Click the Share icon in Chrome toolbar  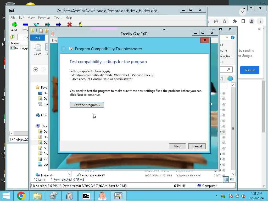coord(216,21)
